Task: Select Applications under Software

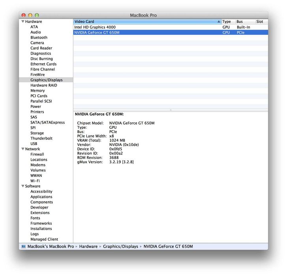Action: tap(41, 197)
